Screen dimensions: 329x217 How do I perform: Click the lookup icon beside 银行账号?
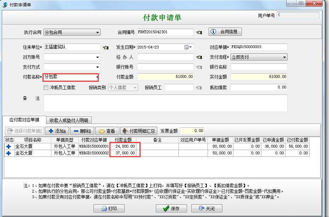tap(199, 67)
